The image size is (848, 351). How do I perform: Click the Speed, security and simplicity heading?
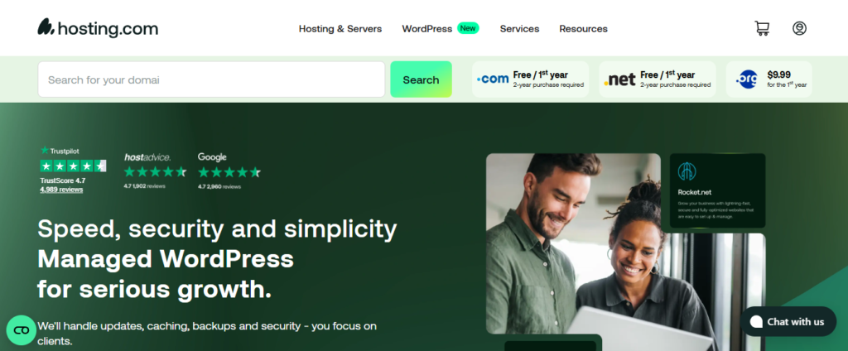217,228
